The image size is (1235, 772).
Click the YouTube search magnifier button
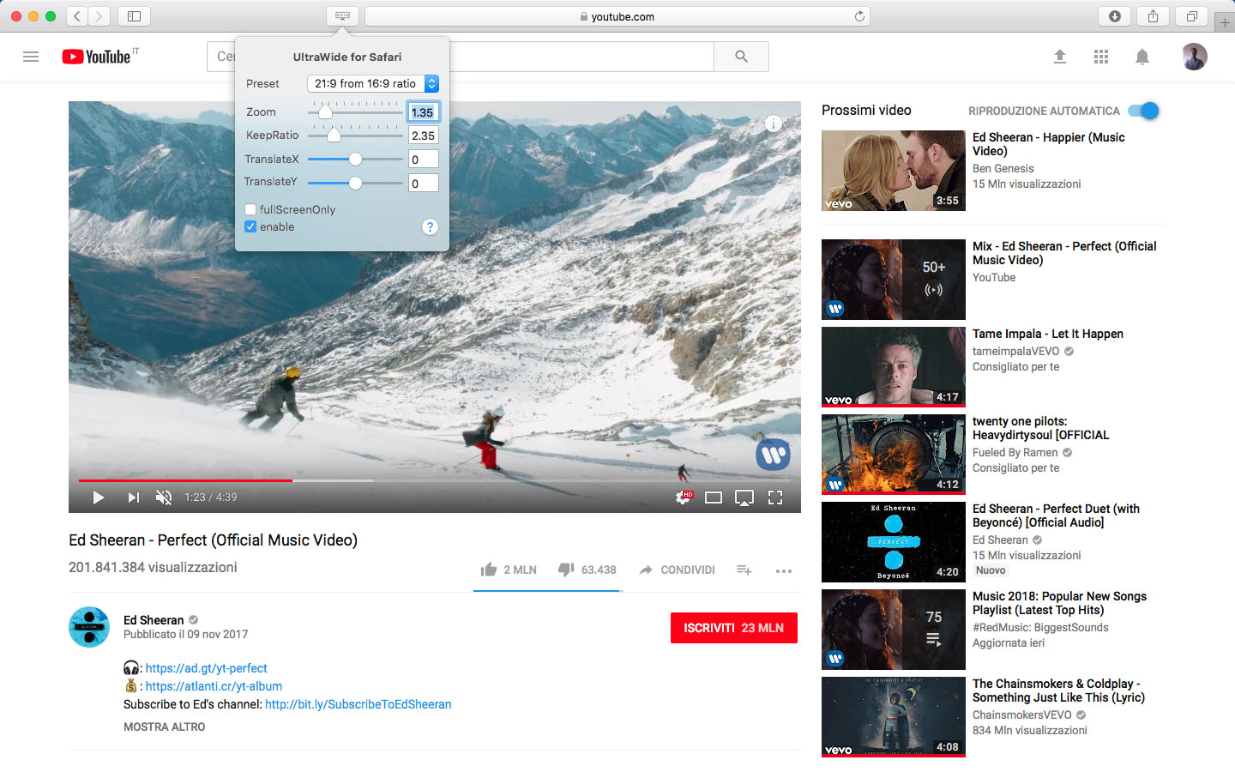741,57
